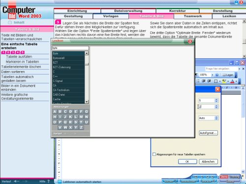
Task: Select 'Cache' entry in Lexikon list
Action: (x=68, y=99)
